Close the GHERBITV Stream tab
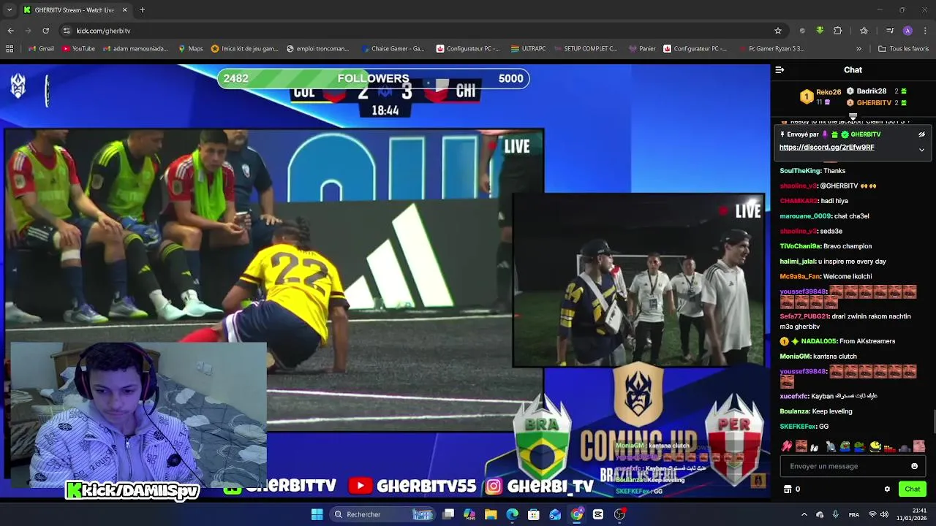The image size is (936, 526). coord(124,10)
